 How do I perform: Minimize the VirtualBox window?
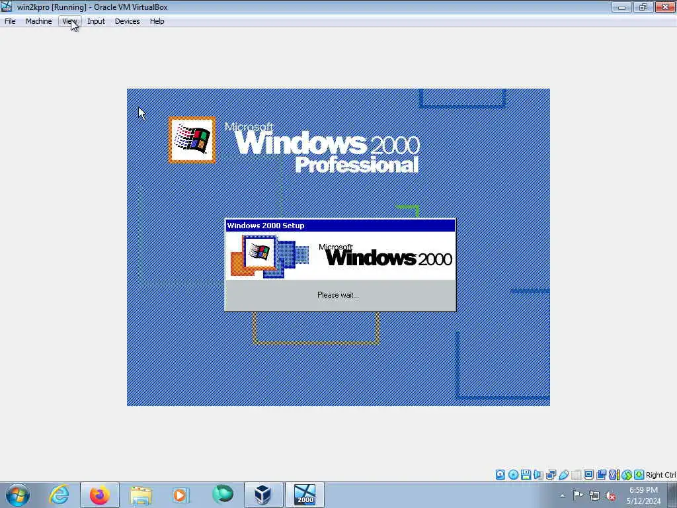click(621, 7)
